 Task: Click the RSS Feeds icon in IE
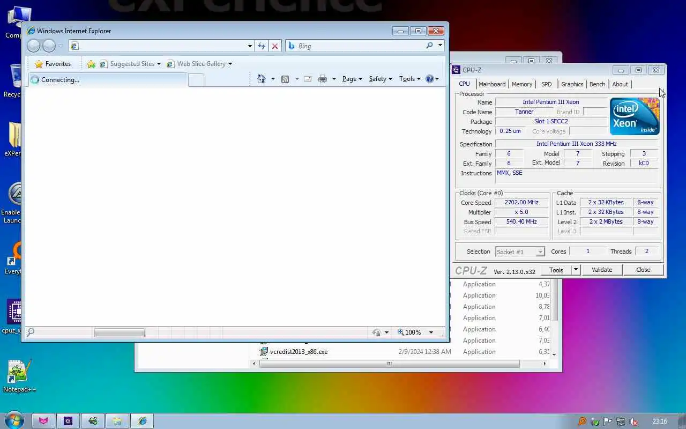[x=285, y=79]
